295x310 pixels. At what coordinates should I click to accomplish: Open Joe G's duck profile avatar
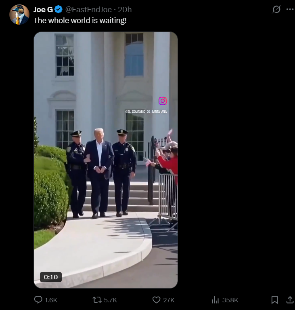coord(19,15)
